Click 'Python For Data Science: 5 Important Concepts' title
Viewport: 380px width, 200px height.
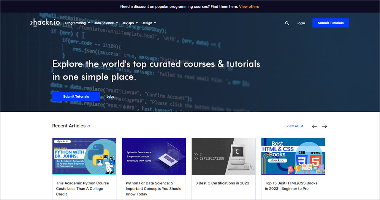point(154,189)
